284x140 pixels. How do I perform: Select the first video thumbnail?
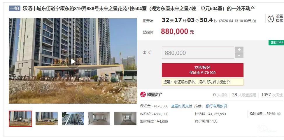(x=20, y=119)
